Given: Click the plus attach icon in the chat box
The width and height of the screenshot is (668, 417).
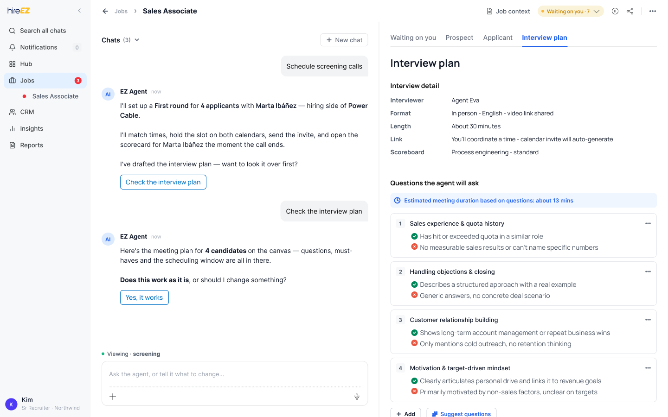Looking at the screenshot, I should pos(113,397).
